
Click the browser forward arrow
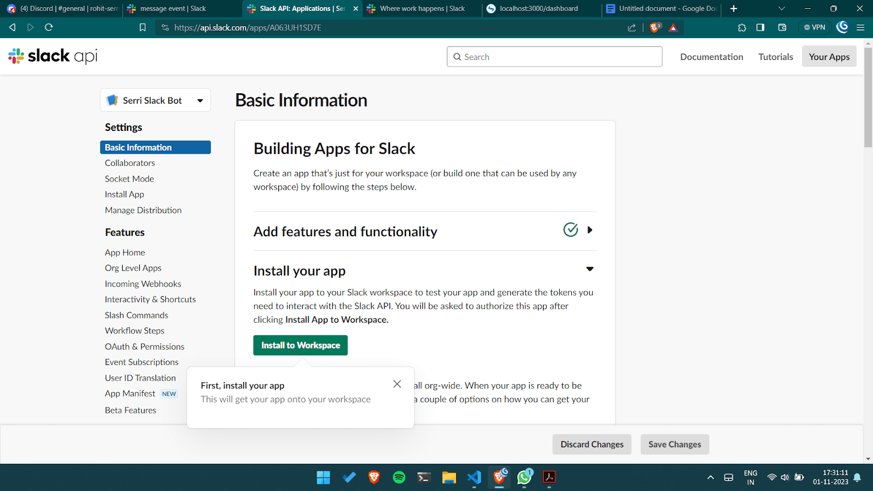(31, 27)
